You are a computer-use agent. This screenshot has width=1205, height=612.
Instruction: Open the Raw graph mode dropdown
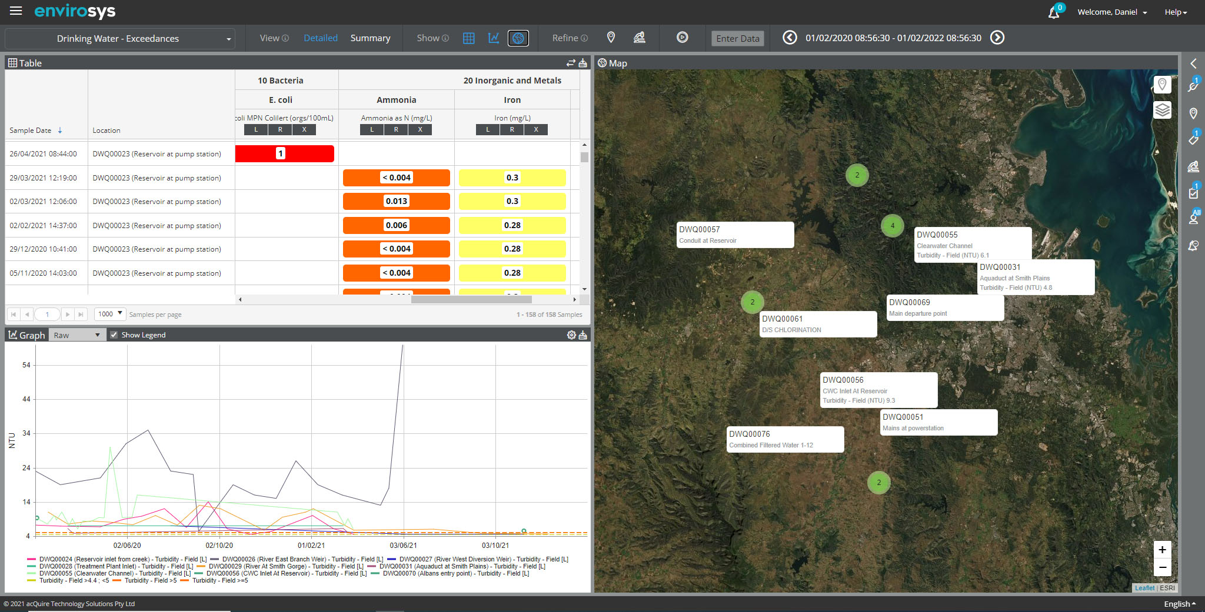click(76, 335)
